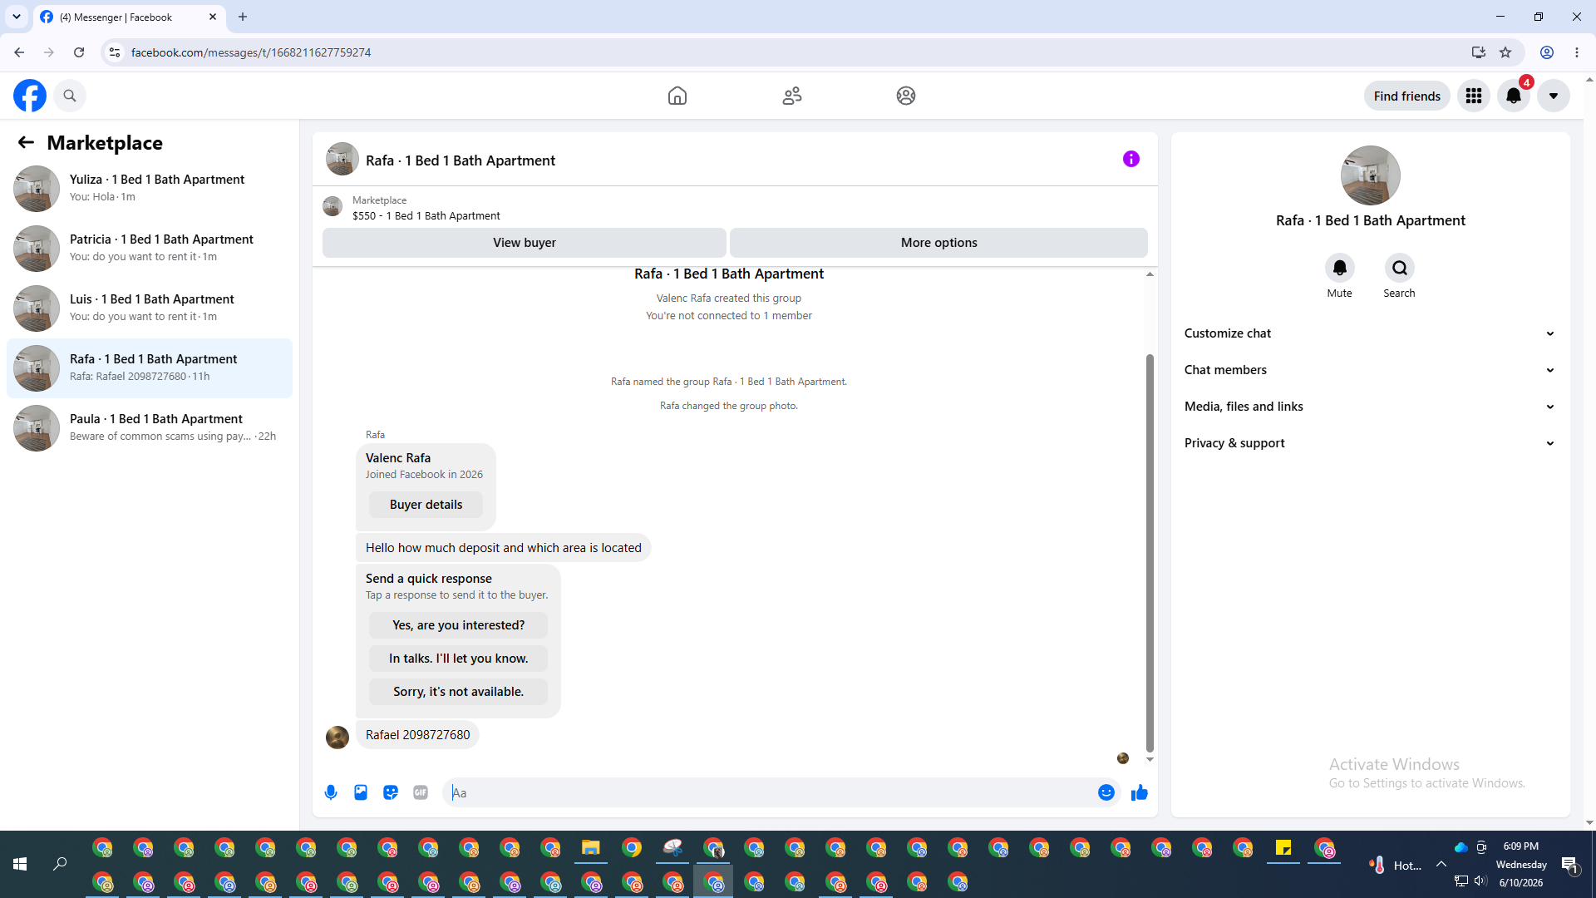
Task: Send quick response 'Yes, are you interested?'
Action: (x=459, y=625)
